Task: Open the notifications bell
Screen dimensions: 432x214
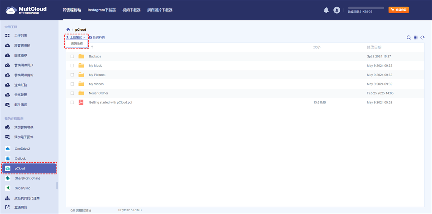Action: click(326, 10)
